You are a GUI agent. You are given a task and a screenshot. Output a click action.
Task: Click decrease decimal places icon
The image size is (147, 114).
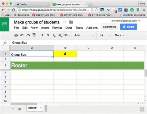tap(54, 36)
